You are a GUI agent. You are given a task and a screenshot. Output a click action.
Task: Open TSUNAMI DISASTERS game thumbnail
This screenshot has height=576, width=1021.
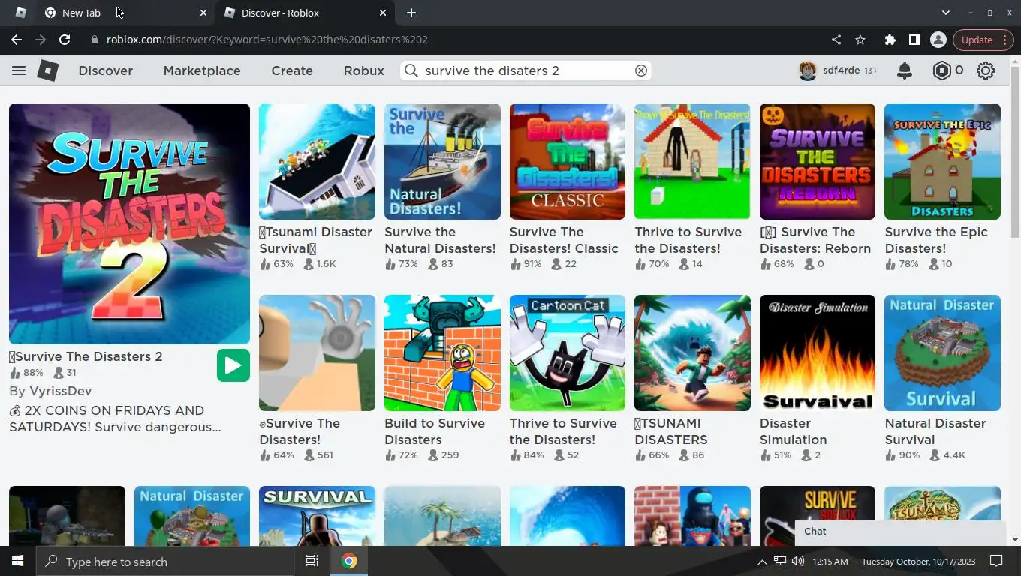pos(692,352)
